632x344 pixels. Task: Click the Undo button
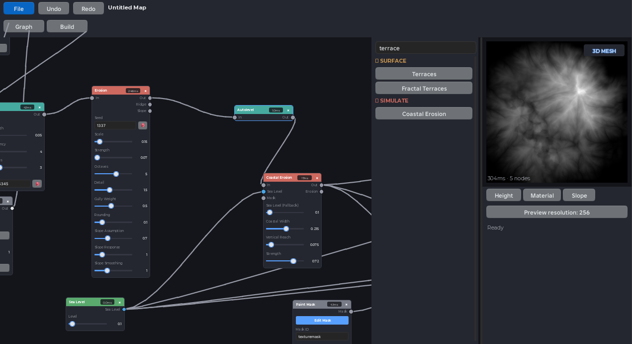[54, 8]
